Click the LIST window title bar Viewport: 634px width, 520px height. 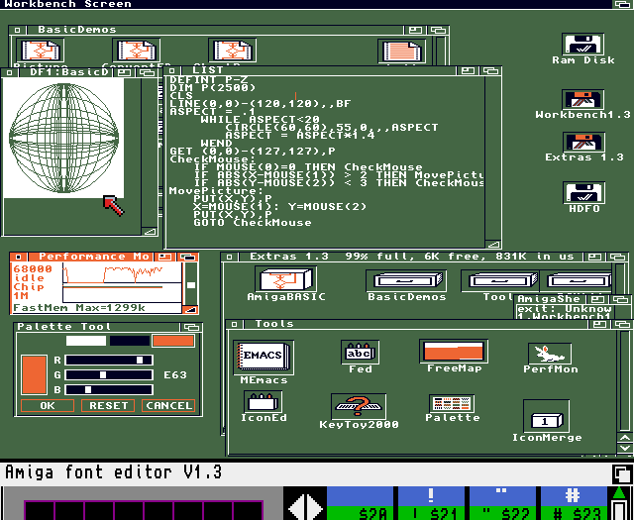[x=318, y=70]
